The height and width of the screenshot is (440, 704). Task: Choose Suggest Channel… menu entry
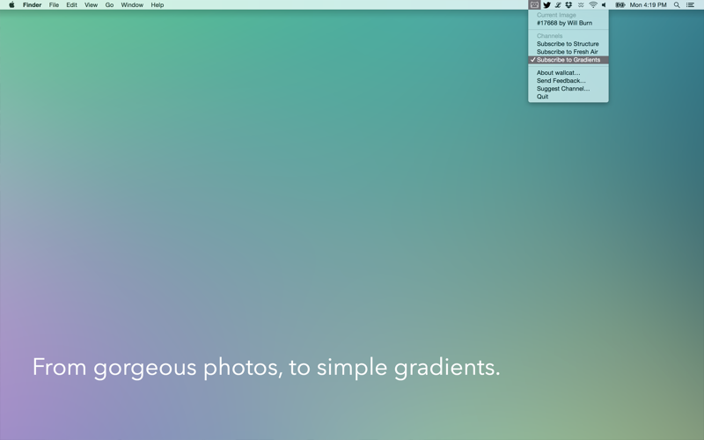[568, 89]
